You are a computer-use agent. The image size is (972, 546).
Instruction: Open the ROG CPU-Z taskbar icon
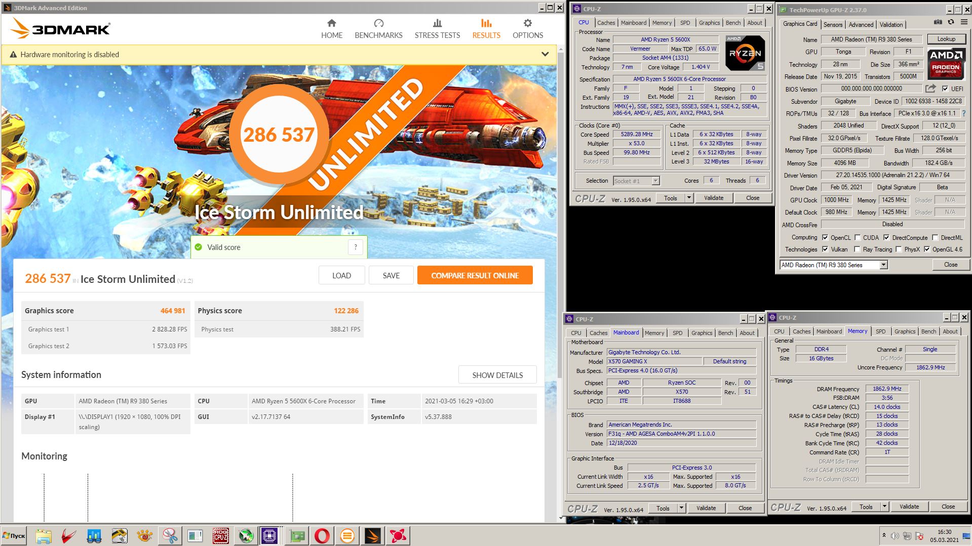(x=220, y=535)
